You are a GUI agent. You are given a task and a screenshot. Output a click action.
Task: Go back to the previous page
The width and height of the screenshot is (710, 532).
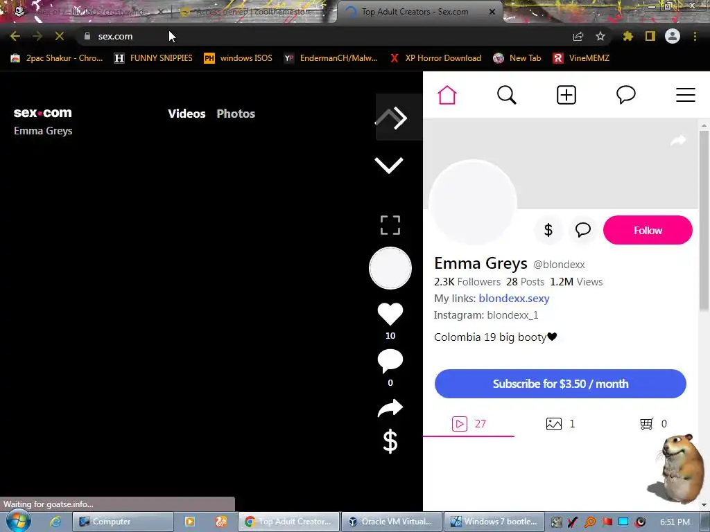coord(15,36)
